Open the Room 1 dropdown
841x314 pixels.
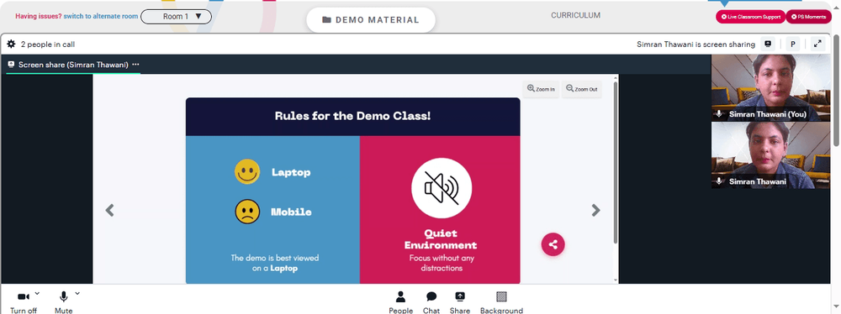pyautogui.click(x=176, y=17)
